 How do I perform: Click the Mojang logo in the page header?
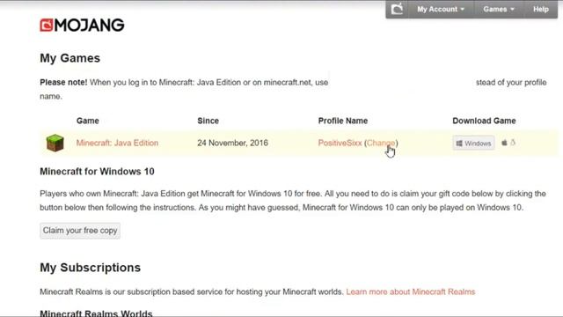point(82,26)
